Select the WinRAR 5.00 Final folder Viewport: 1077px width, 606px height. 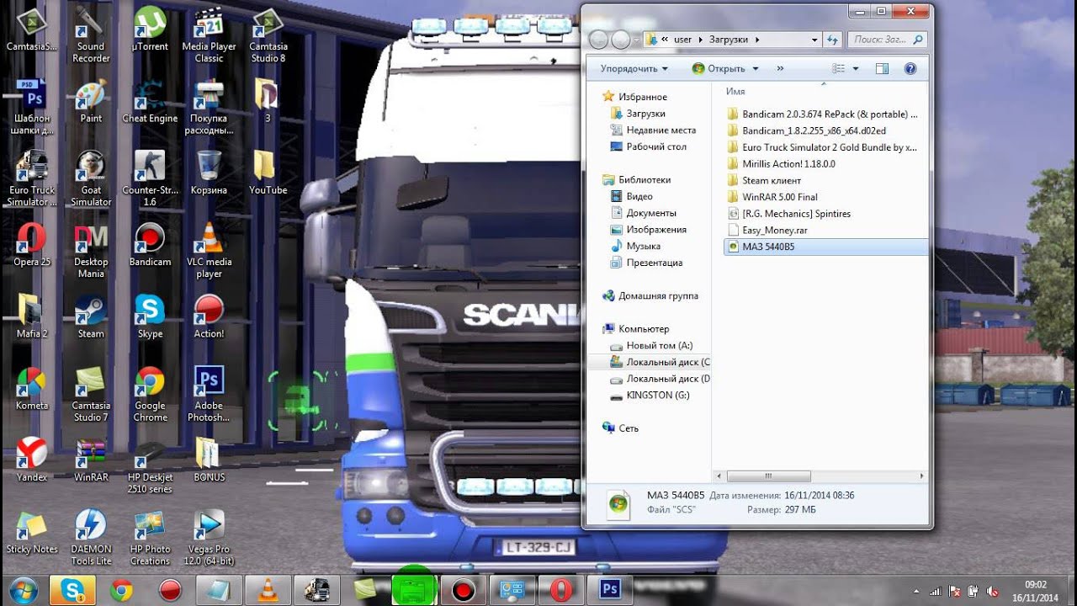tap(780, 197)
